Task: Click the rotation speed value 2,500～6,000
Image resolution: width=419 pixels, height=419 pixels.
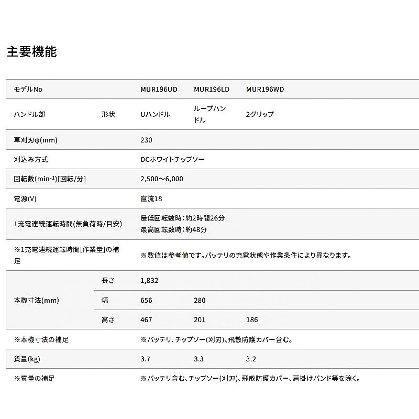Action: point(162,179)
